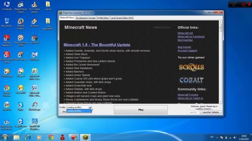The image size is (252, 141).
Task: Open the Minecraft.net official link
Action: (185, 33)
